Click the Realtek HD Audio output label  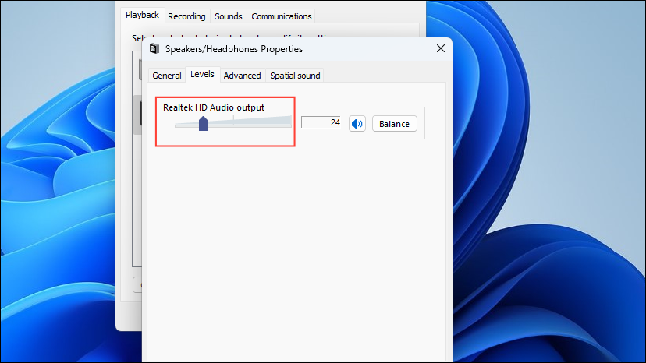(x=214, y=107)
